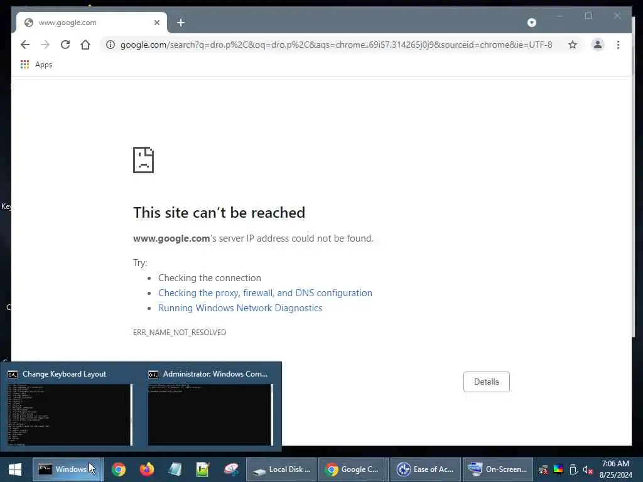The image size is (643, 482).
Task: Open the tab search dropdown
Action: point(531,23)
